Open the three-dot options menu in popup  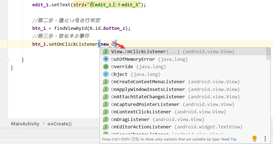click(265, 139)
